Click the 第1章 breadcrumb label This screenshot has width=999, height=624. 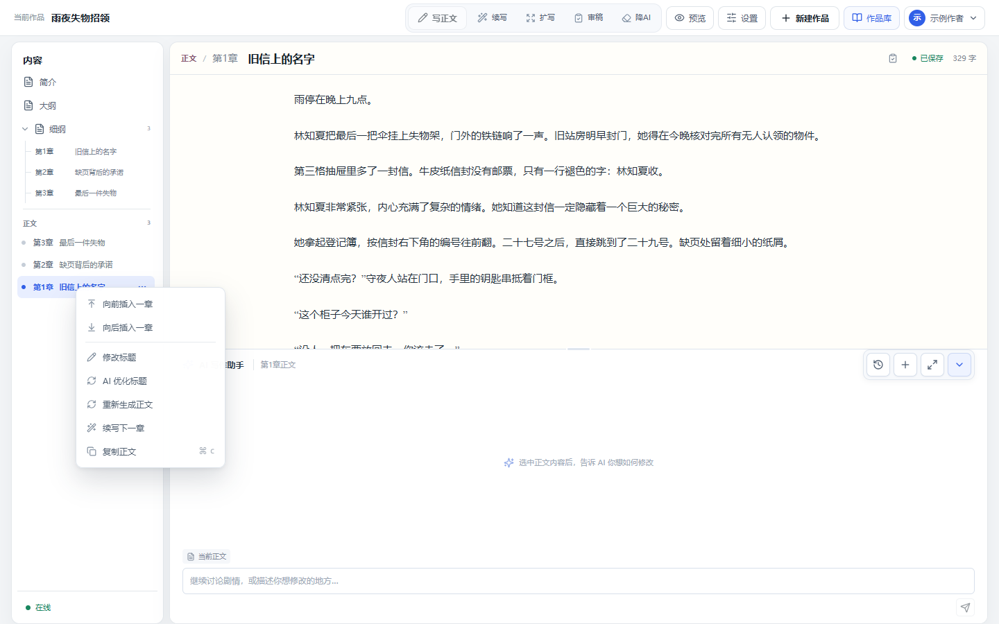225,59
